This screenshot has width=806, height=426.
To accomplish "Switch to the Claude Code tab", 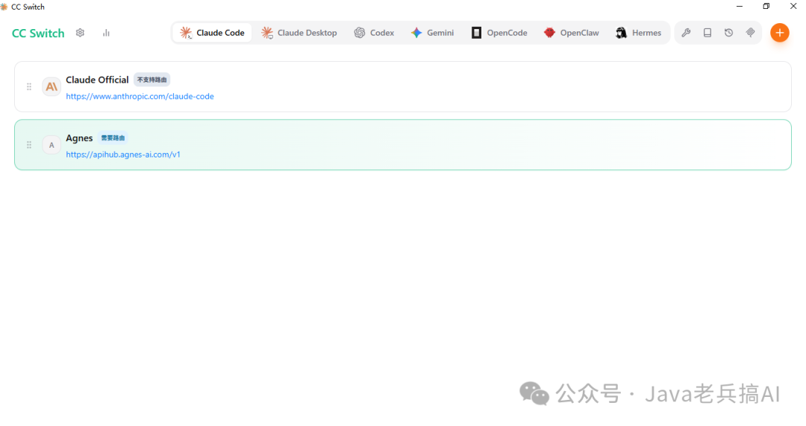I will [212, 33].
